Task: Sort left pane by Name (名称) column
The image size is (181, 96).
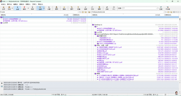Action: [32, 15]
